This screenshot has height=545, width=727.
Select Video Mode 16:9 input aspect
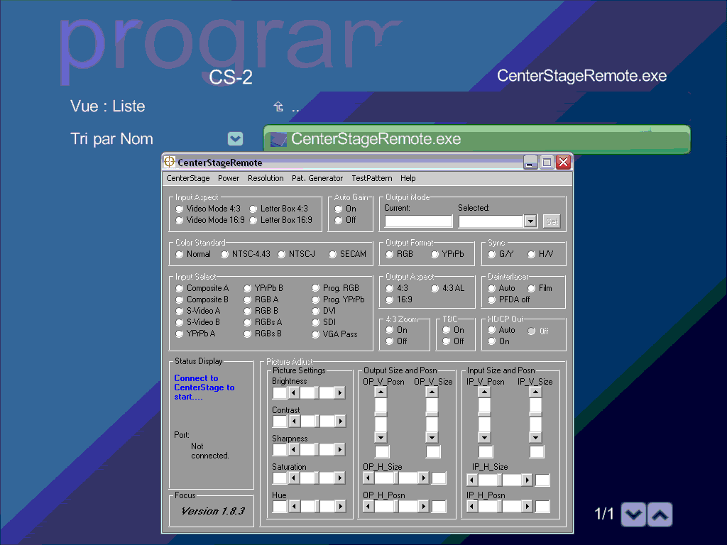[180, 221]
